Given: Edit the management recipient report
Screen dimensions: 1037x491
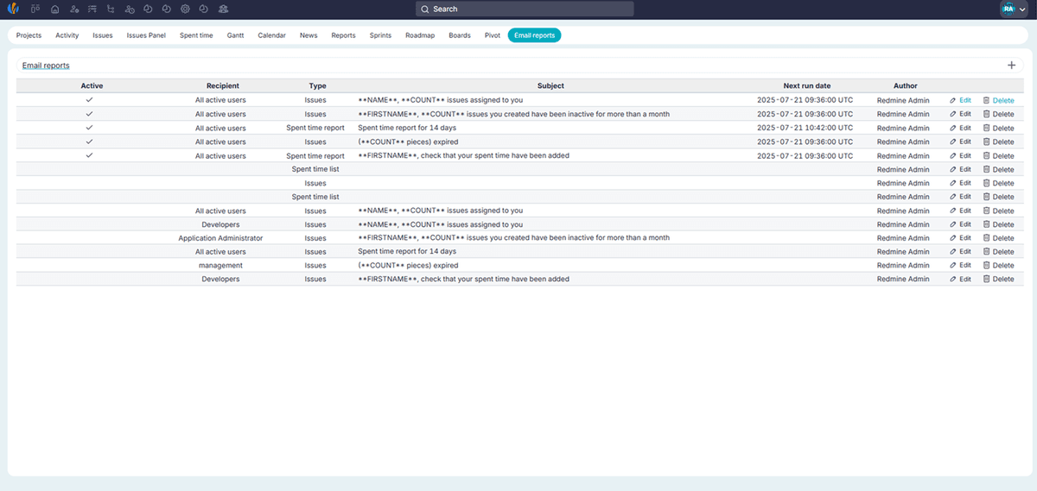Looking at the screenshot, I should 960,266.
